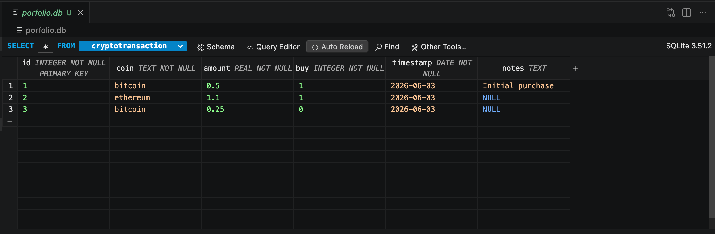Click the SQLite 3.51.2 version label
715x234 pixels.
point(689,46)
